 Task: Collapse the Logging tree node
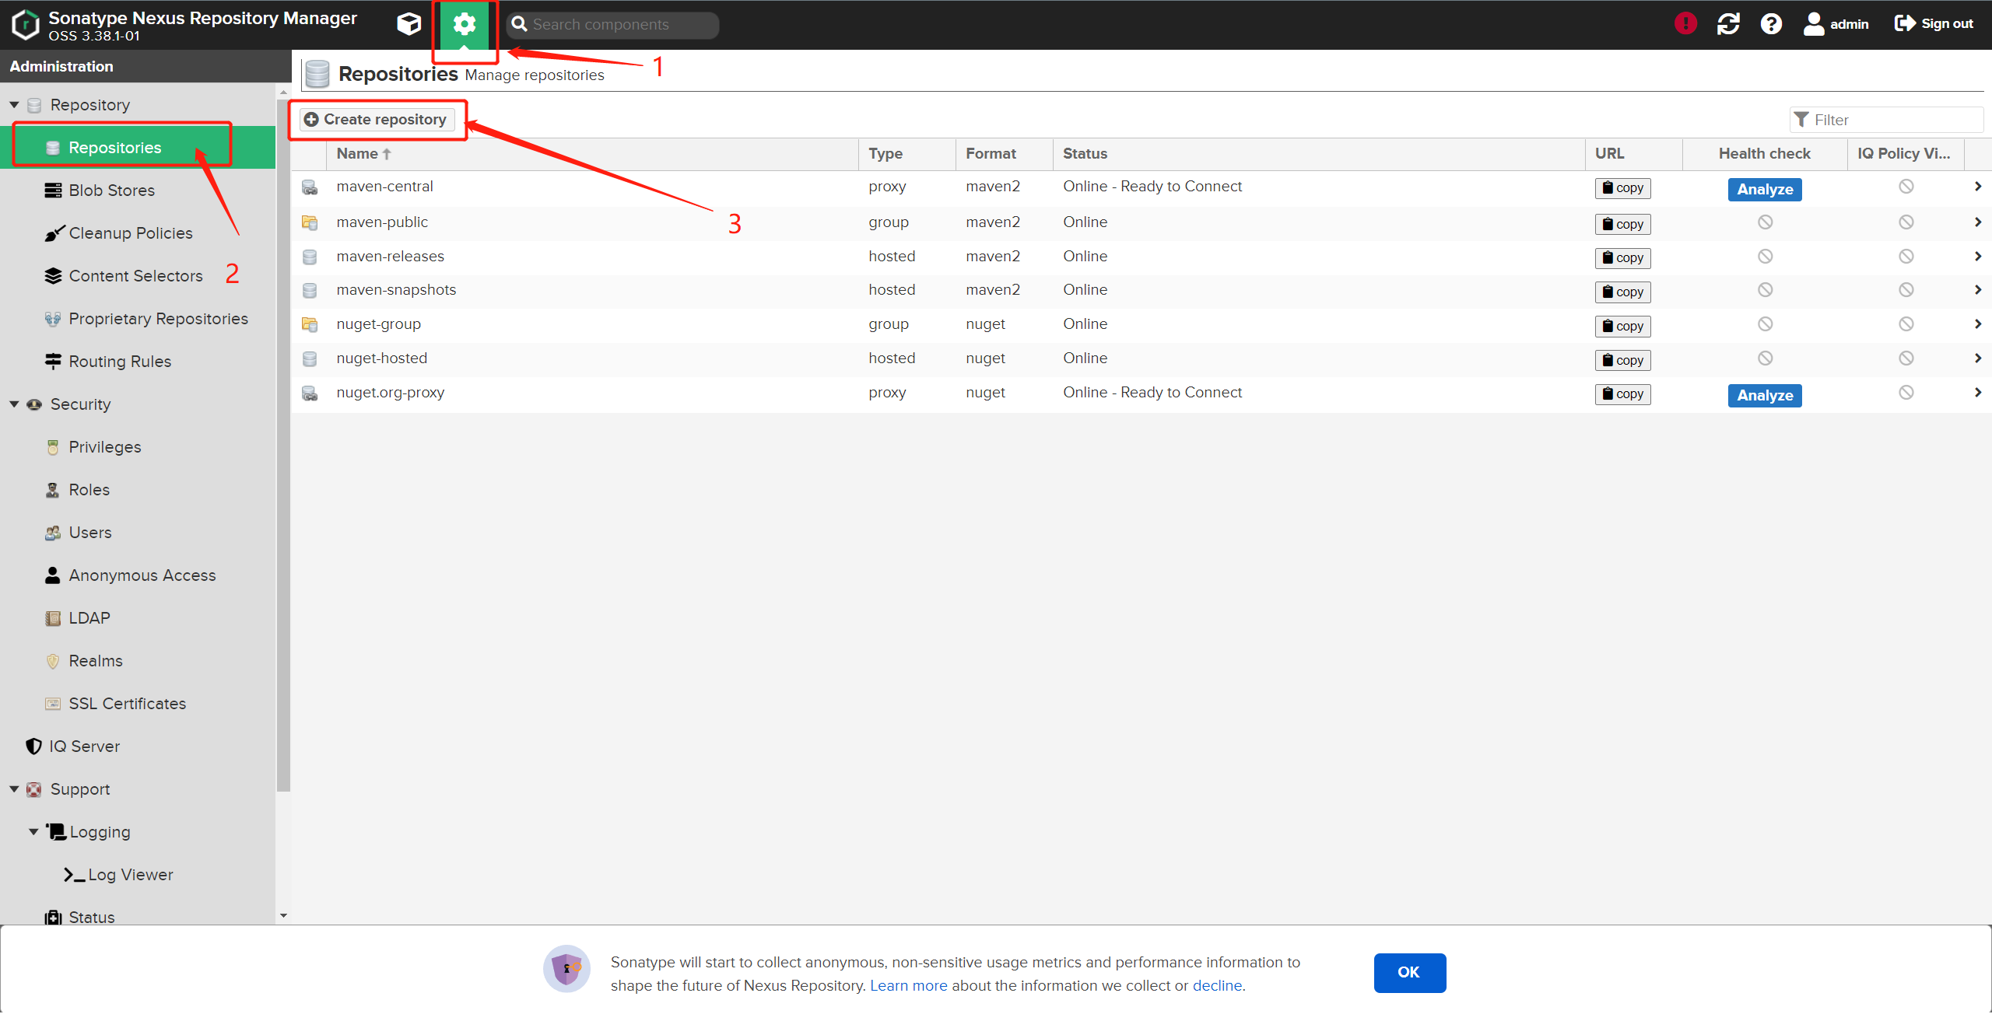coord(33,831)
